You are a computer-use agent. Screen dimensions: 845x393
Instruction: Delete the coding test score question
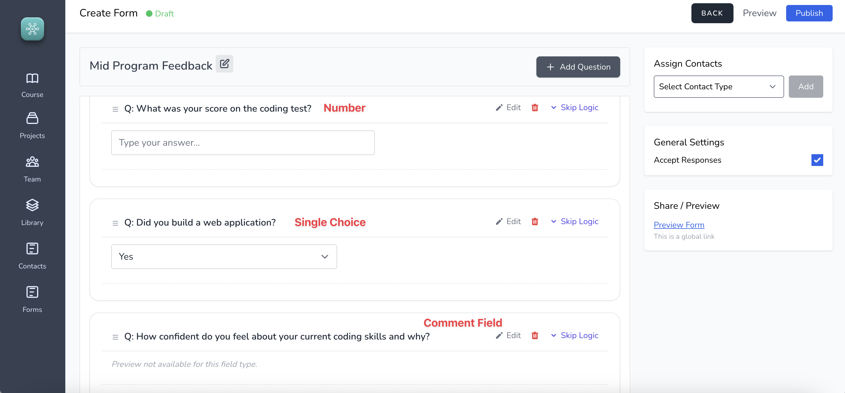(535, 108)
